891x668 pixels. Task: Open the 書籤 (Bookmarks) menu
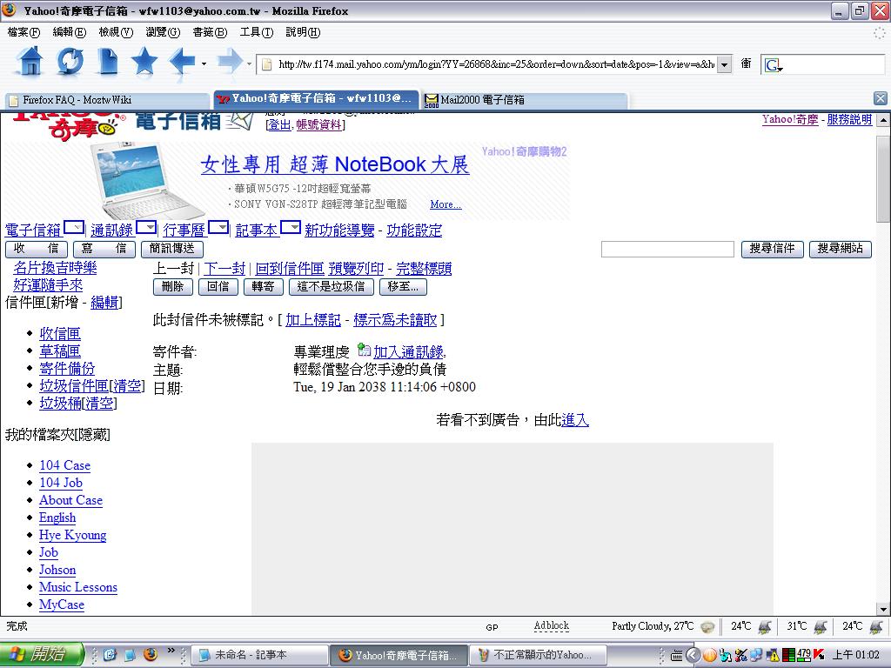click(210, 32)
